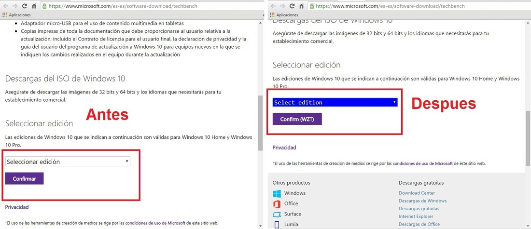Open the Surface product text link
The width and height of the screenshot is (531, 229).
(x=293, y=214)
